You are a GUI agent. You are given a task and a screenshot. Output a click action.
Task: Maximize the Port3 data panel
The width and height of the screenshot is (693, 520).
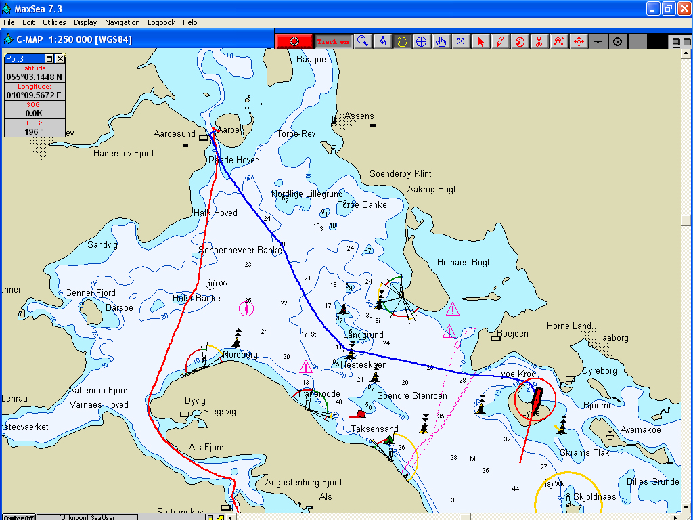(x=49, y=58)
